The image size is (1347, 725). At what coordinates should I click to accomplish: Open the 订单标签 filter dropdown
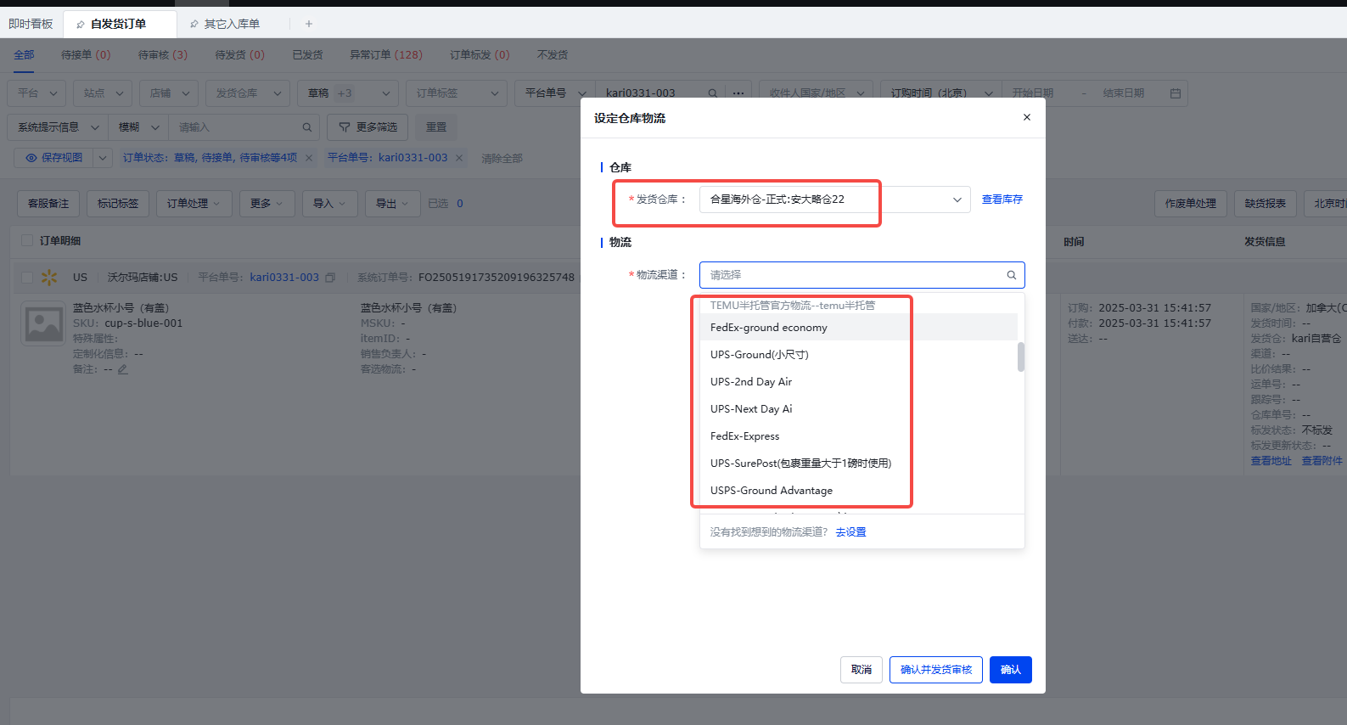[457, 93]
